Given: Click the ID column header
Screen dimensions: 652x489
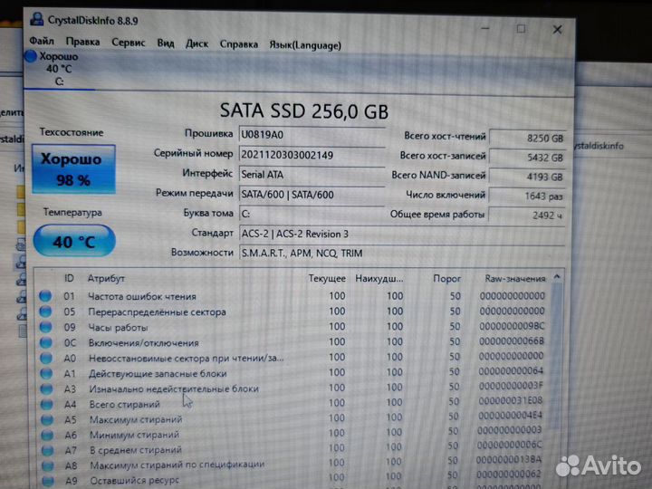Looking at the screenshot, I should pos(69,278).
